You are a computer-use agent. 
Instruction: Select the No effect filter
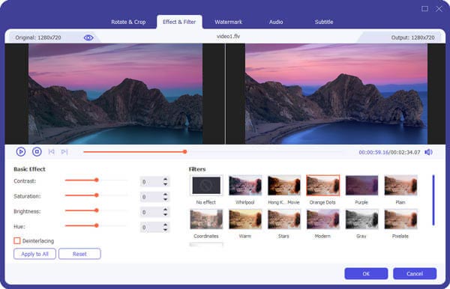[x=206, y=186]
